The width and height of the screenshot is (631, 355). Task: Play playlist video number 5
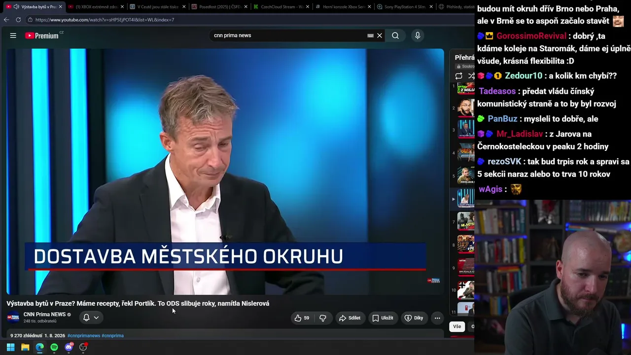pos(466,176)
